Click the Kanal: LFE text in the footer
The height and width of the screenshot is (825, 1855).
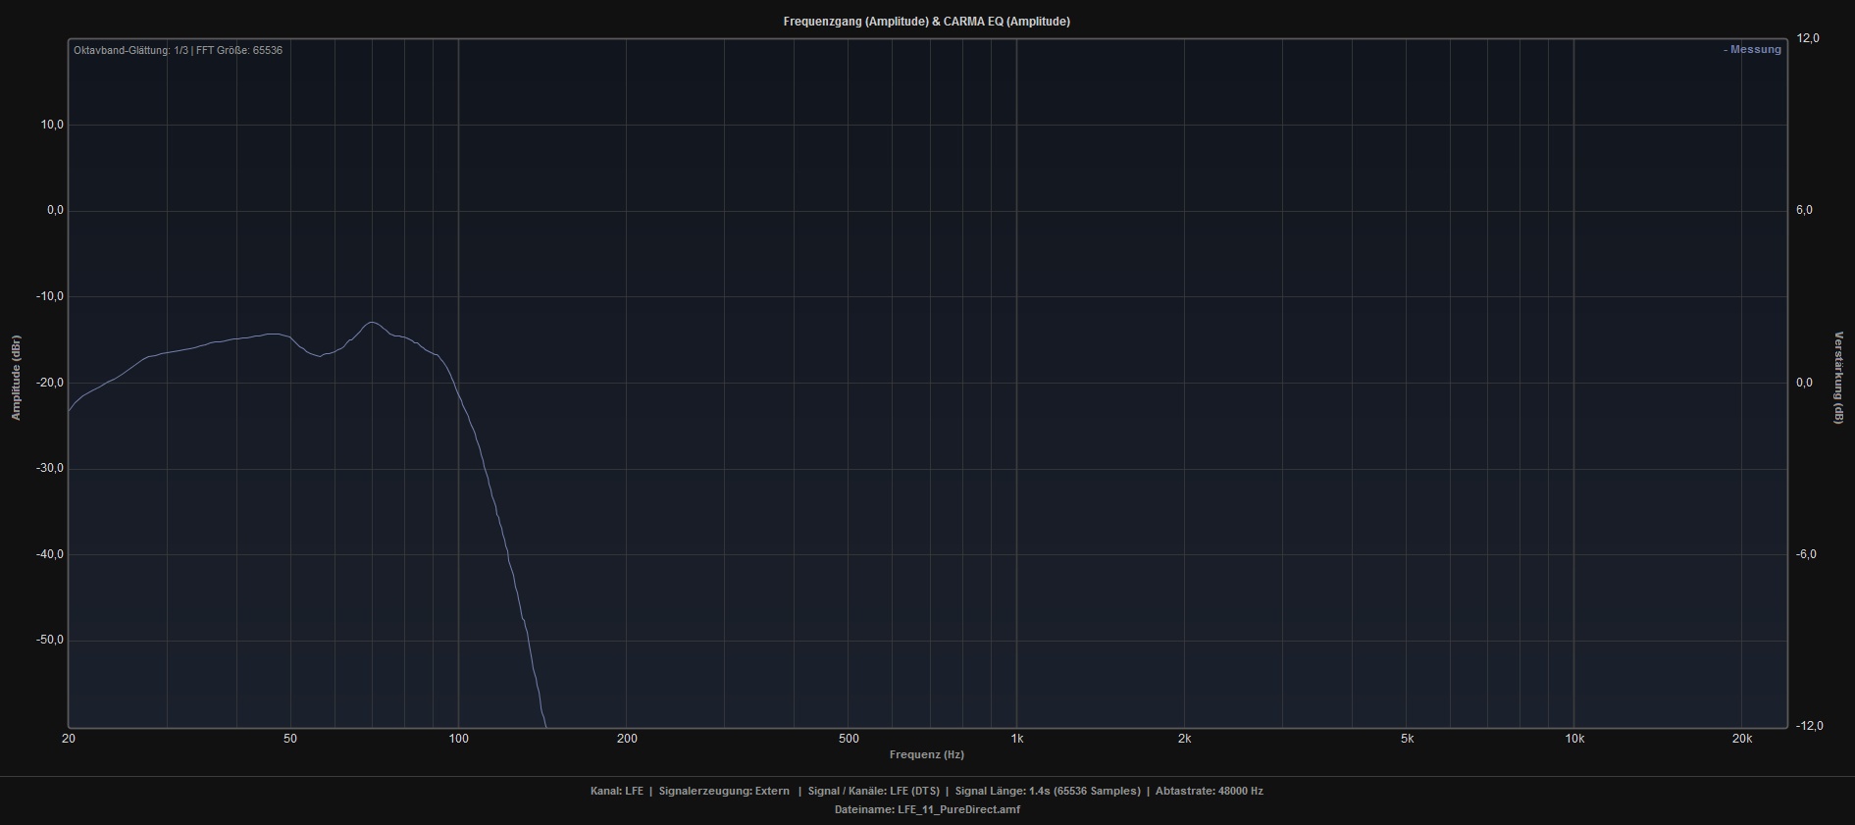(616, 791)
